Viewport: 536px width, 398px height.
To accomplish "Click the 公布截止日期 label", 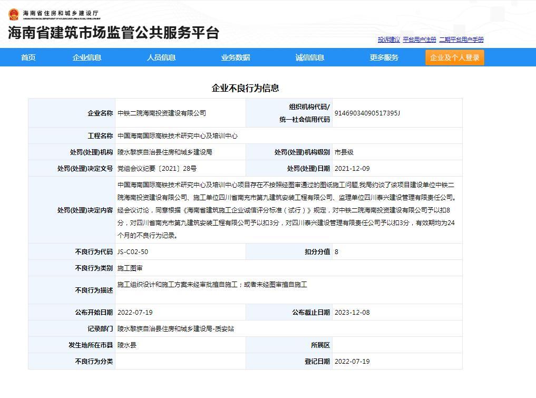I will 311,312.
